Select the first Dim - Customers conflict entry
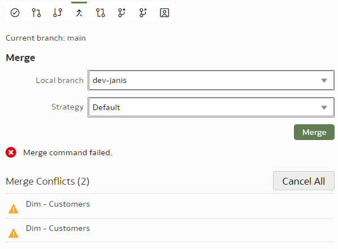 point(170,206)
